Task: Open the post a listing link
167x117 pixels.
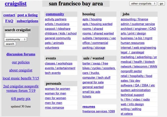Action: coord(28,15)
